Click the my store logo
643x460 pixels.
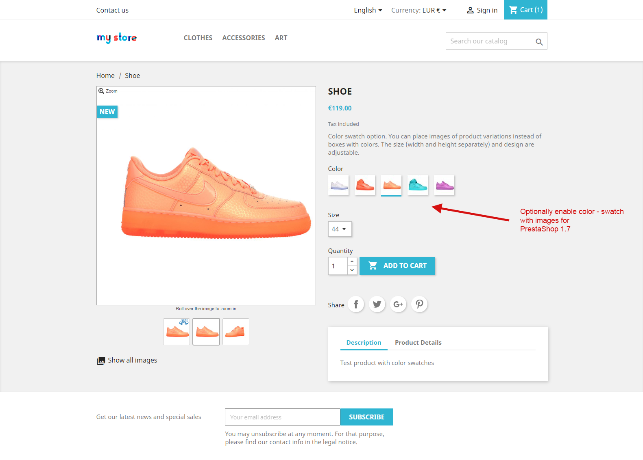(x=117, y=38)
